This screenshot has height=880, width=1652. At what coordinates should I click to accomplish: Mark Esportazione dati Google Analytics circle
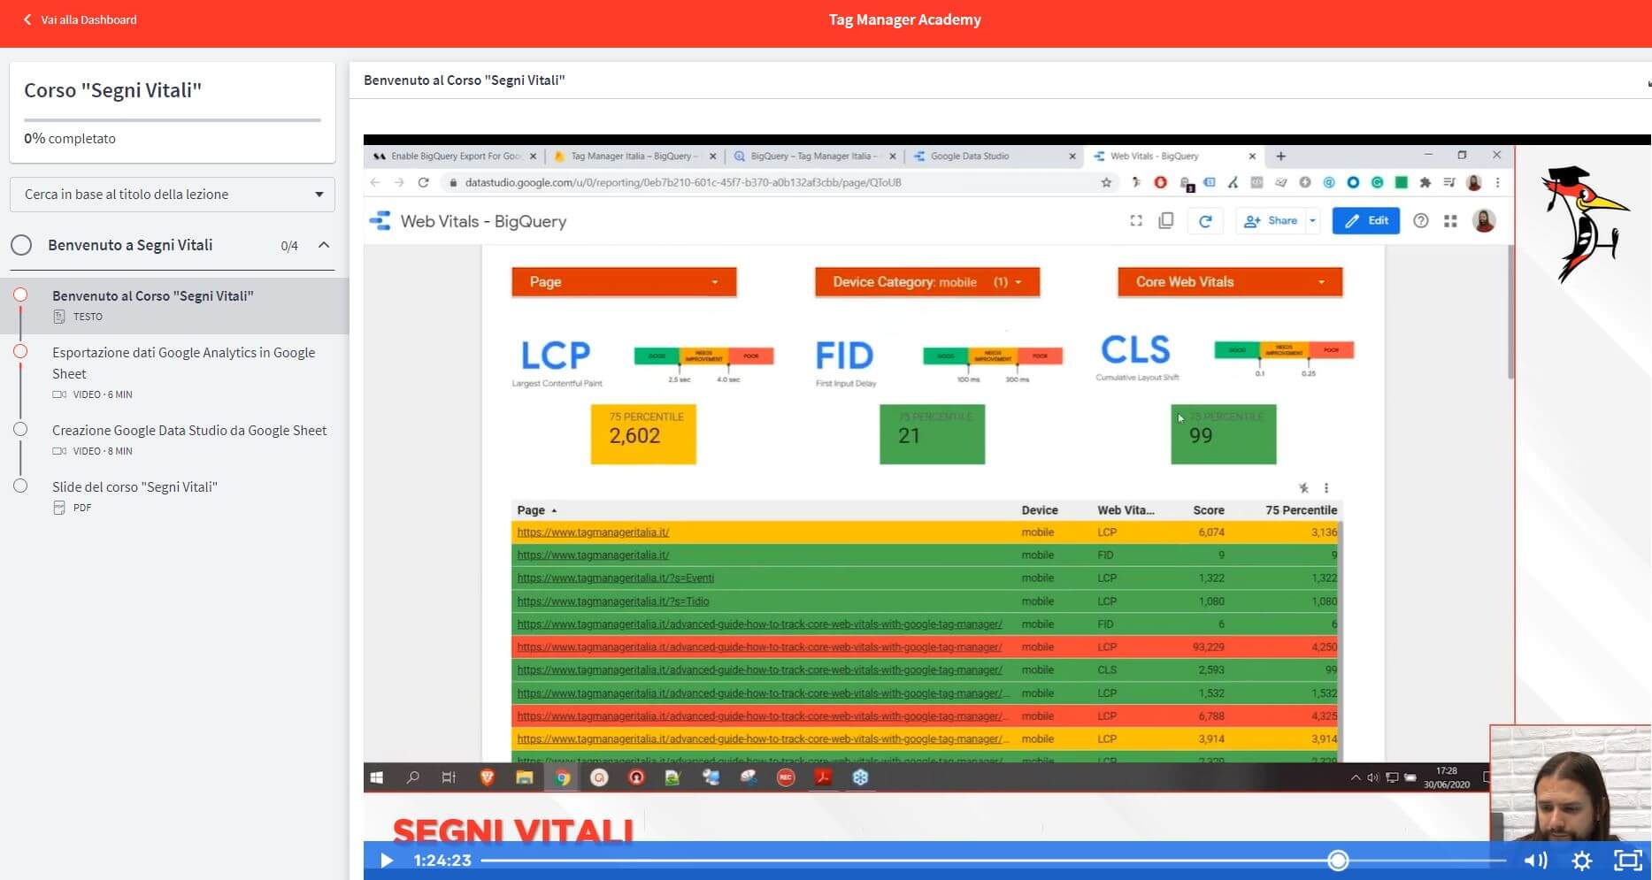point(20,352)
